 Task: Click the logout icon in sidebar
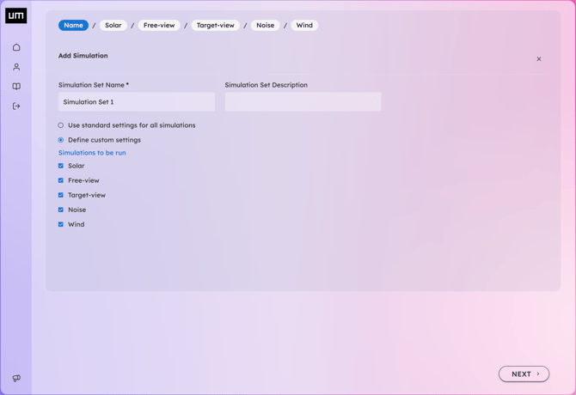pos(16,106)
